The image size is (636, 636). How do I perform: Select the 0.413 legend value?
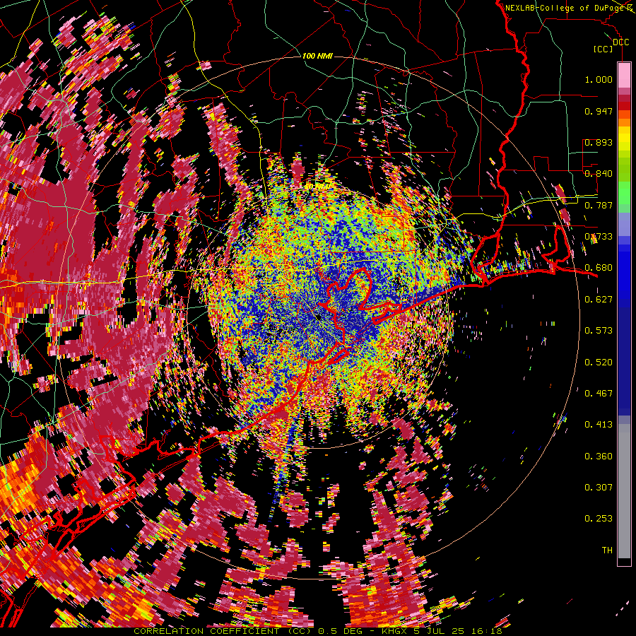pyautogui.click(x=599, y=425)
